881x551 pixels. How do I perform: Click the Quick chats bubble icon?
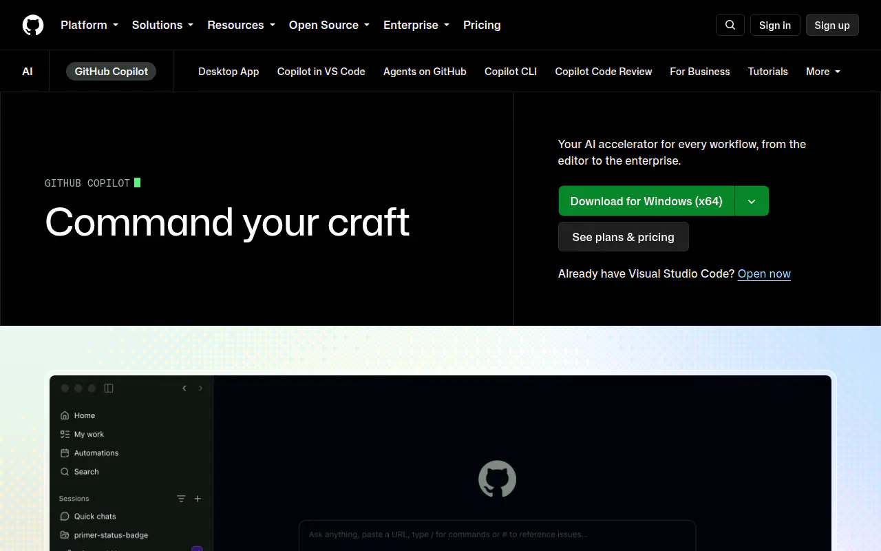(x=65, y=516)
